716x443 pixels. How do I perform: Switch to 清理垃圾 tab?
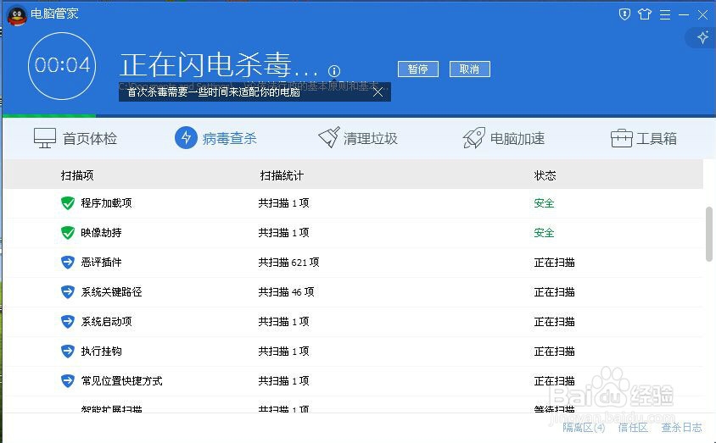pyautogui.click(x=357, y=137)
